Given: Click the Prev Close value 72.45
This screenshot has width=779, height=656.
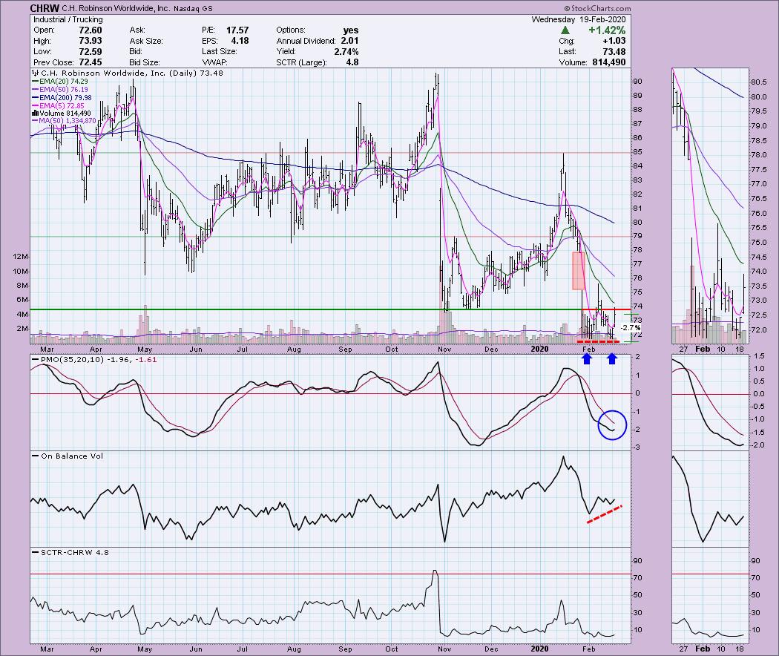Looking at the screenshot, I should click(x=91, y=62).
